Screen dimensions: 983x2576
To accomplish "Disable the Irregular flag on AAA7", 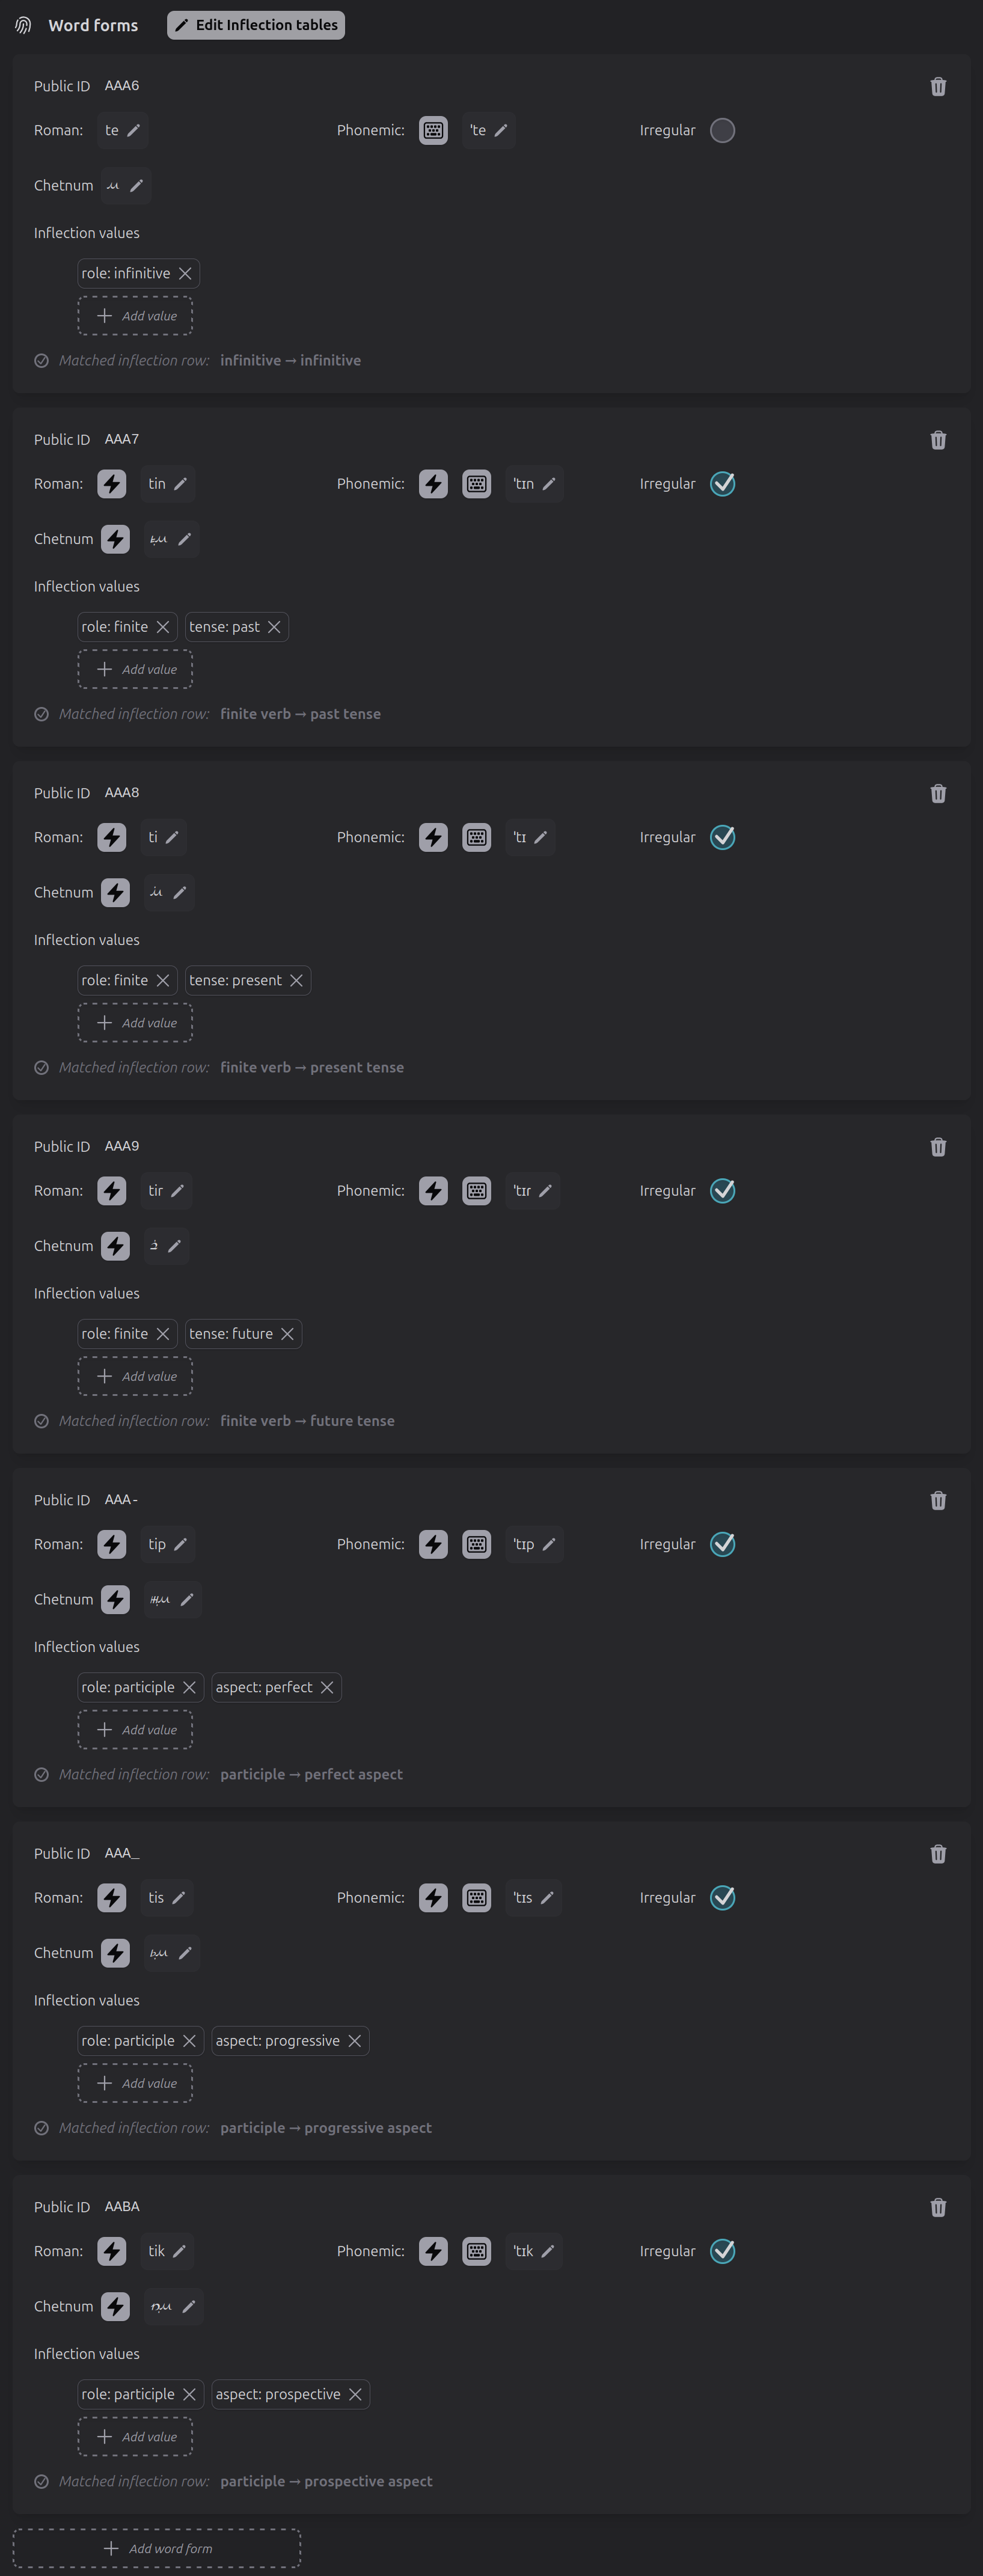I will coord(722,484).
